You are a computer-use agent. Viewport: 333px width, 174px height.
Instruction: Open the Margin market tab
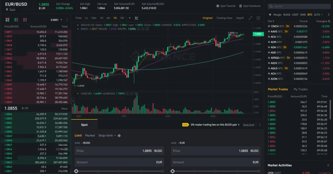pos(277,15)
